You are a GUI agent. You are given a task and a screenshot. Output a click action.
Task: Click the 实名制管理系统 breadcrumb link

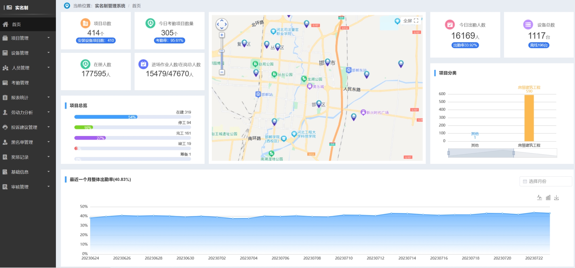110,6
